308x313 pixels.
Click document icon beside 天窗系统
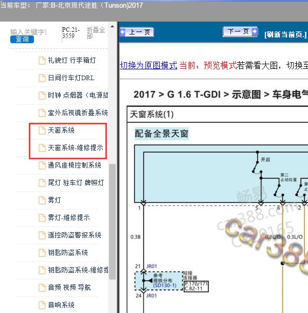pyautogui.click(x=42, y=131)
